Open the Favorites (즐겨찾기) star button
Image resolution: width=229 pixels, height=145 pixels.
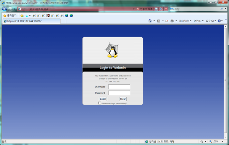click(10, 16)
